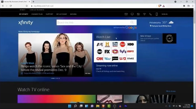Click the SIGN IN link
196x109 pixels.
pyautogui.click(x=165, y=14)
